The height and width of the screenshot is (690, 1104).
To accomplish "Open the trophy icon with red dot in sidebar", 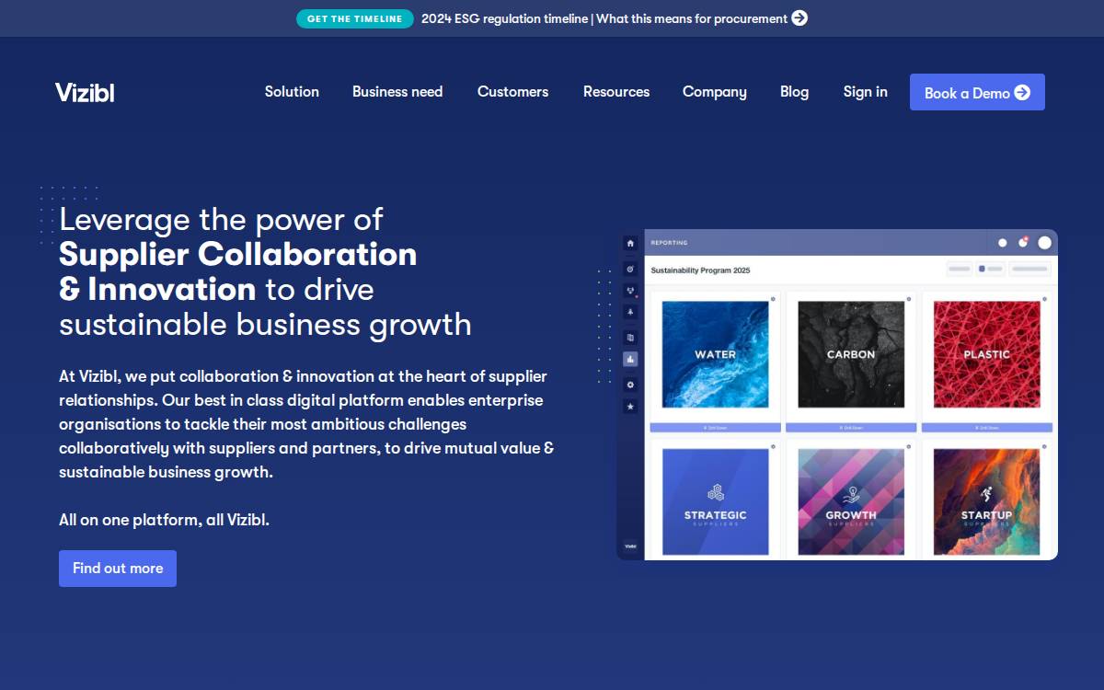I will coord(630,291).
